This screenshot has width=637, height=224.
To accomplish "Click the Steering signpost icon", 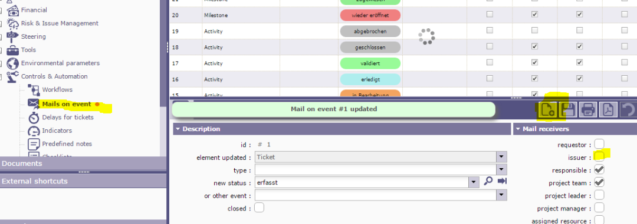I will [13, 36].
